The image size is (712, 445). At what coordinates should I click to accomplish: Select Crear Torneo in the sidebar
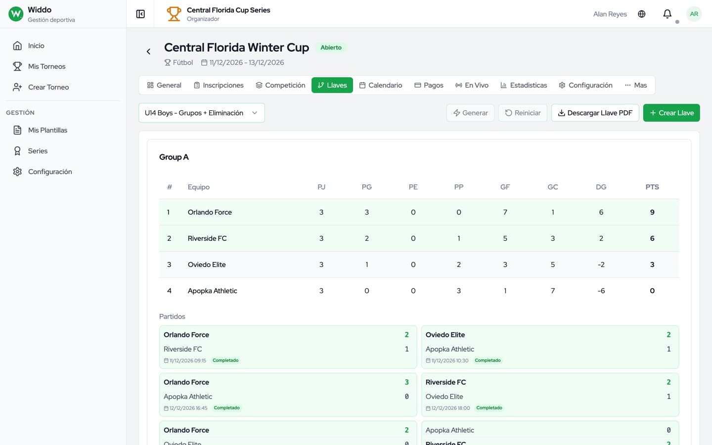coord(63,87)
